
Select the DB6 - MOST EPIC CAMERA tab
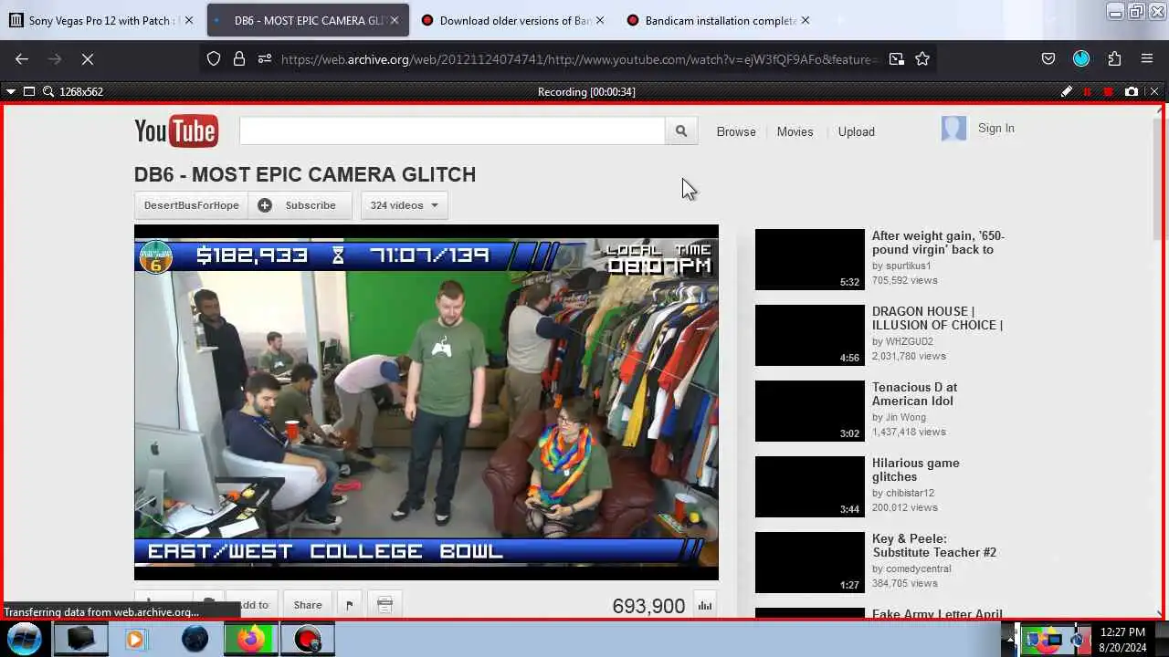pyautogui.click(x=307, y=20)
